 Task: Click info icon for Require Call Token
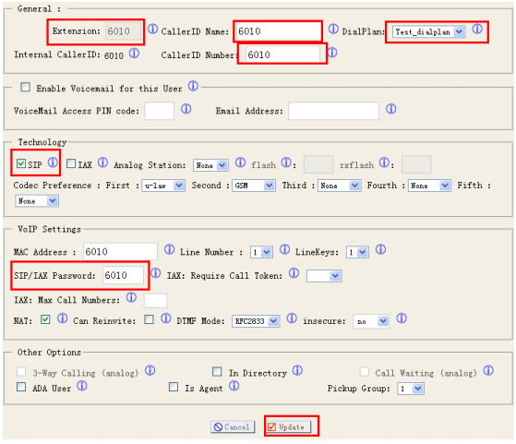[294, 273]
